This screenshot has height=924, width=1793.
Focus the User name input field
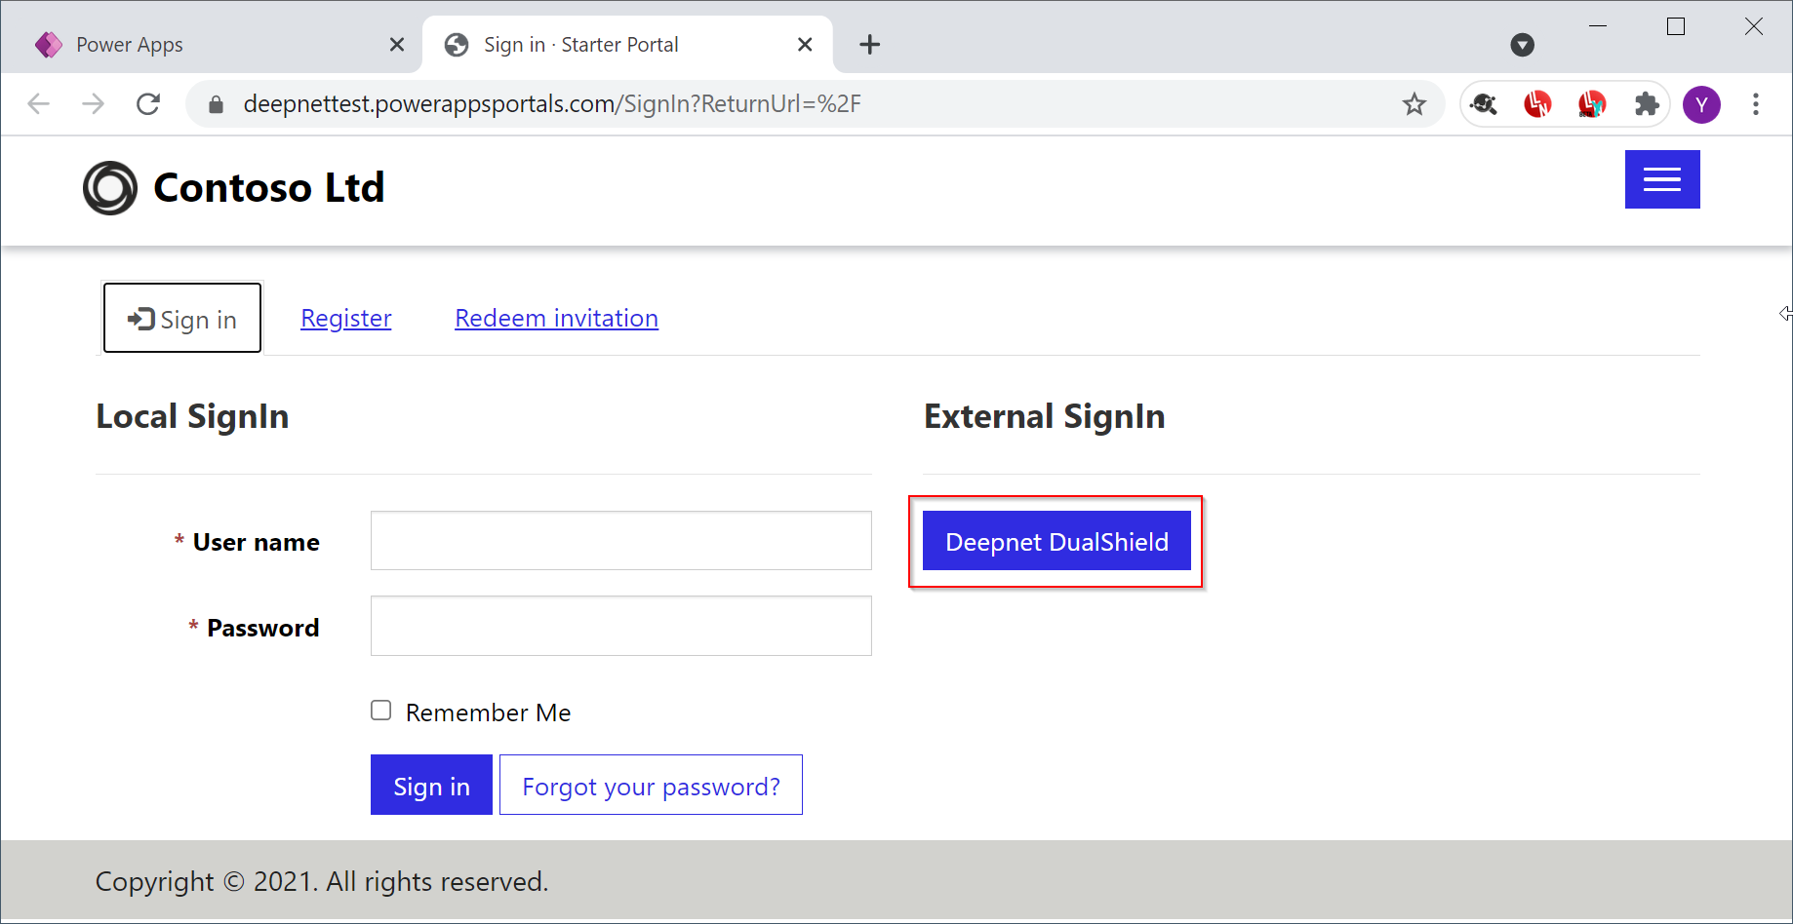pyautogui.click(x=620, y=541)
